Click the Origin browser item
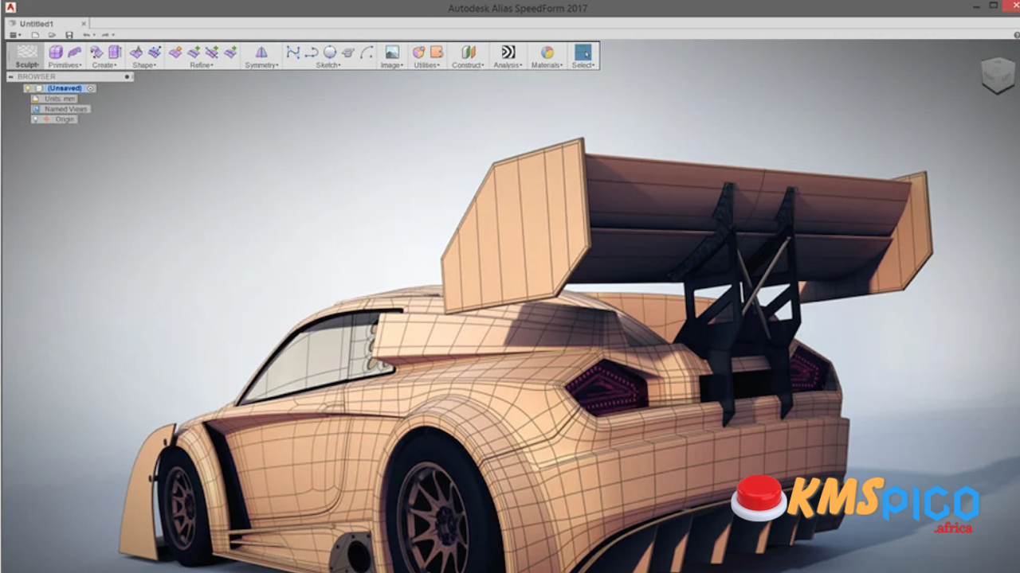Screen dimensions: 1020x573 65,119
